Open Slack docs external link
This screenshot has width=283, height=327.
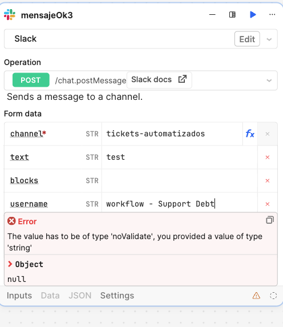(x=159, y=80)
